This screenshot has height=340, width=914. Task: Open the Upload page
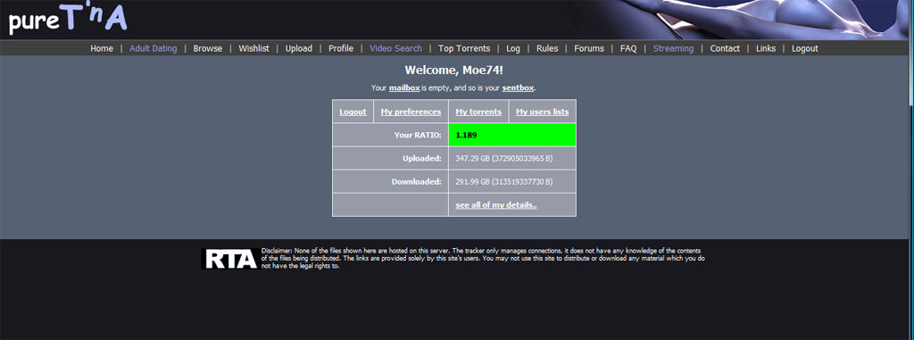[x=298, y=48]
